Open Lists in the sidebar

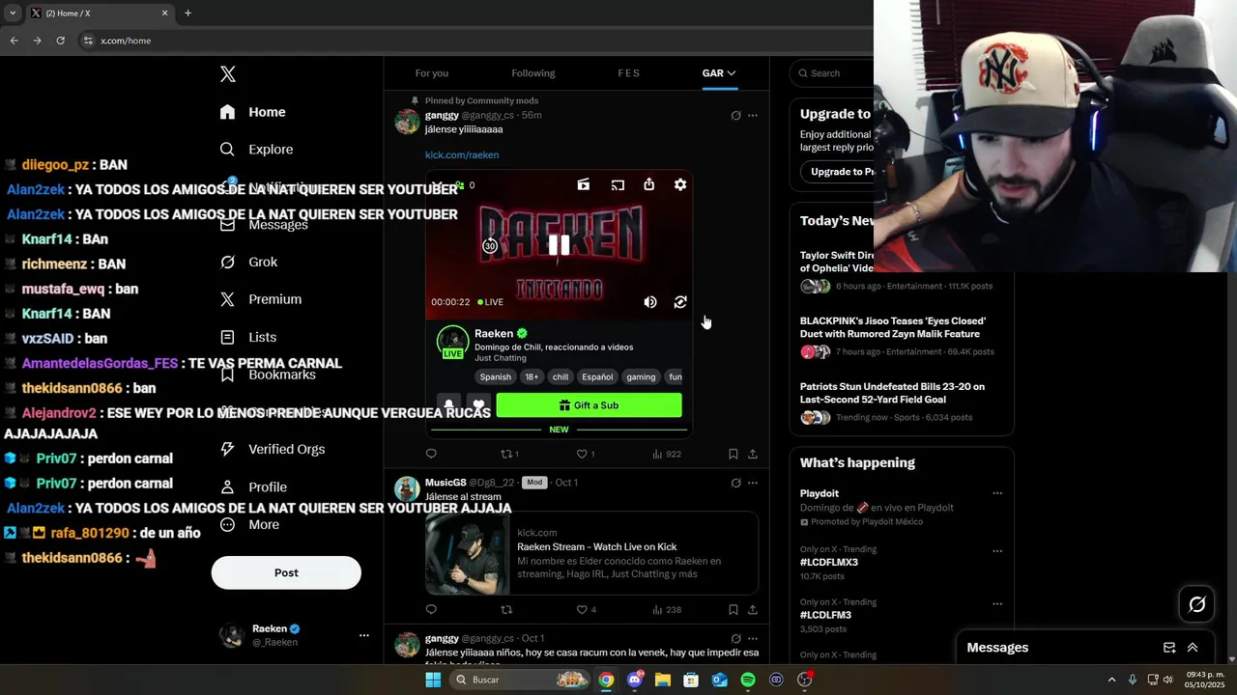coord(247,337)
